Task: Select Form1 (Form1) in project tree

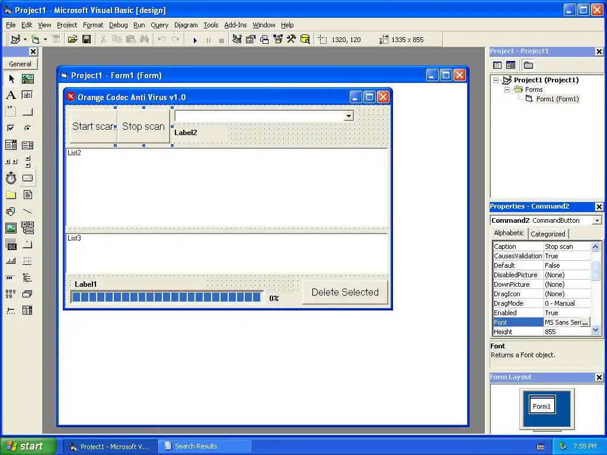Action: pyautogui.click(x=557, y=99)
